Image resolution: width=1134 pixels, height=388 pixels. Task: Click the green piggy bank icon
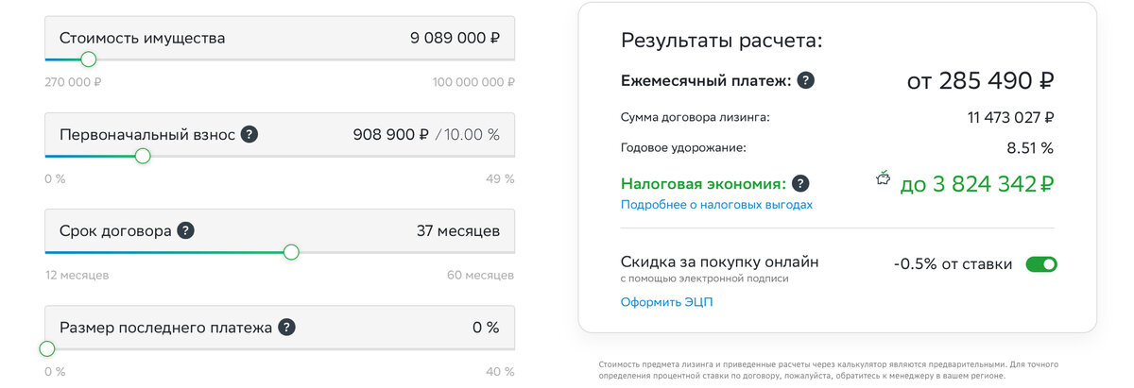[884, 177]
